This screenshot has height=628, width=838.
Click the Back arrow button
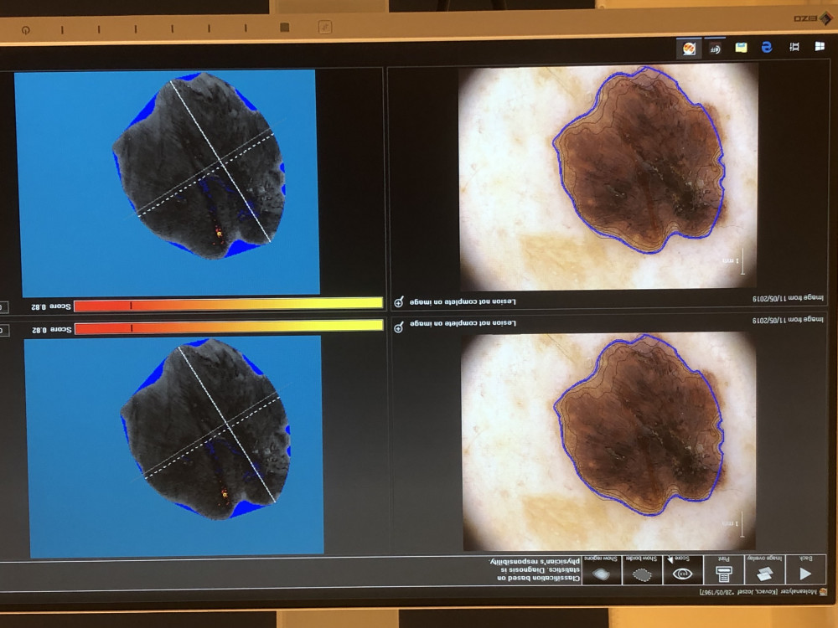pos(805,569)
